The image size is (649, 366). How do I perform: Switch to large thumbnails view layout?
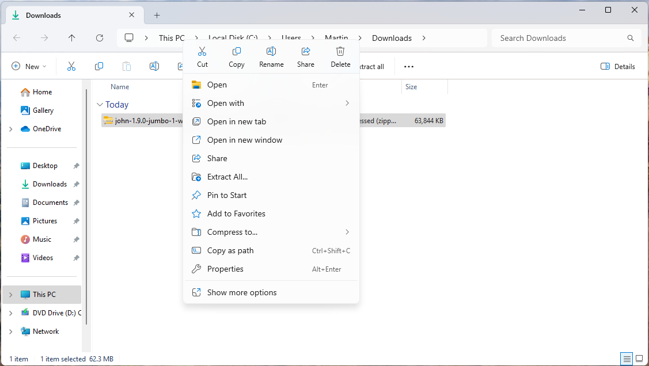639,359
